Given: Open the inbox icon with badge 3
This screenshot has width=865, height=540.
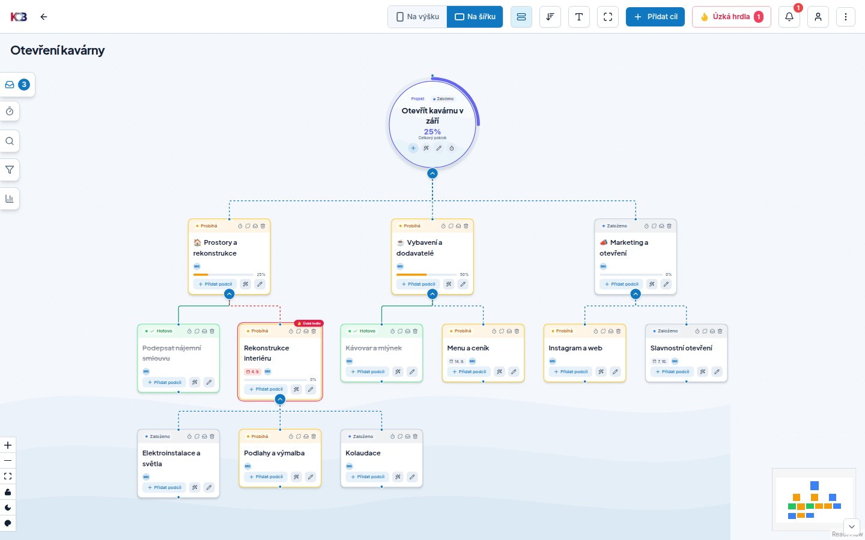Looking at the screenshot, I should point(16,85).
